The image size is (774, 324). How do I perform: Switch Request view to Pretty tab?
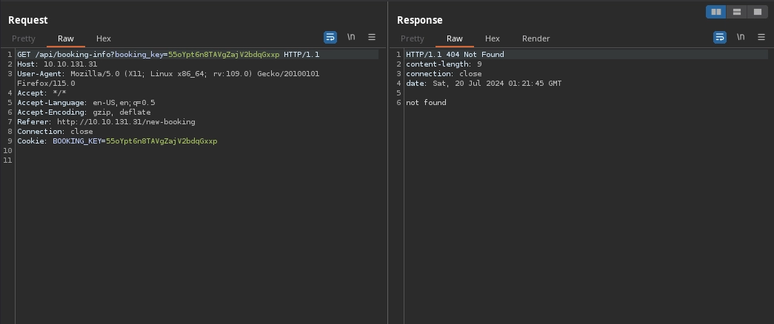(24, 38)
